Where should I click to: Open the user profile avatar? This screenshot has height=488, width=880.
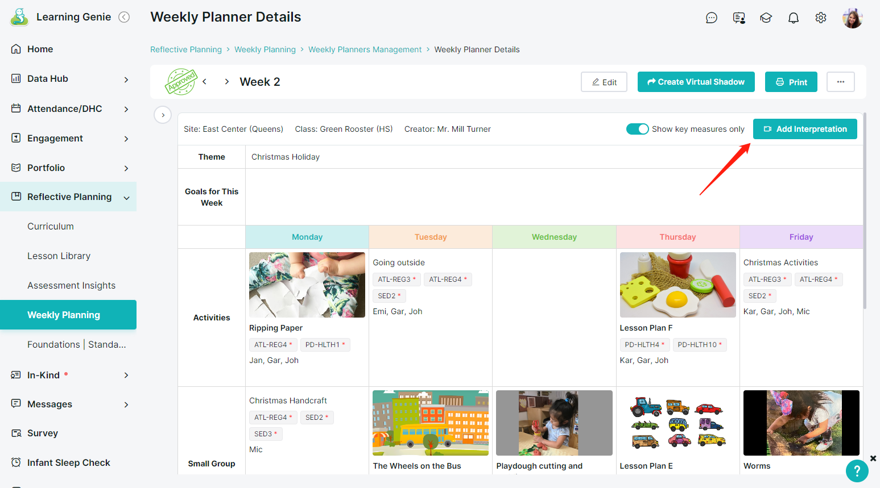[852, 18]
